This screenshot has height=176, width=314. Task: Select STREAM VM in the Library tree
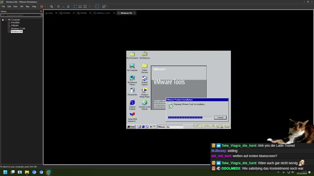15,26
